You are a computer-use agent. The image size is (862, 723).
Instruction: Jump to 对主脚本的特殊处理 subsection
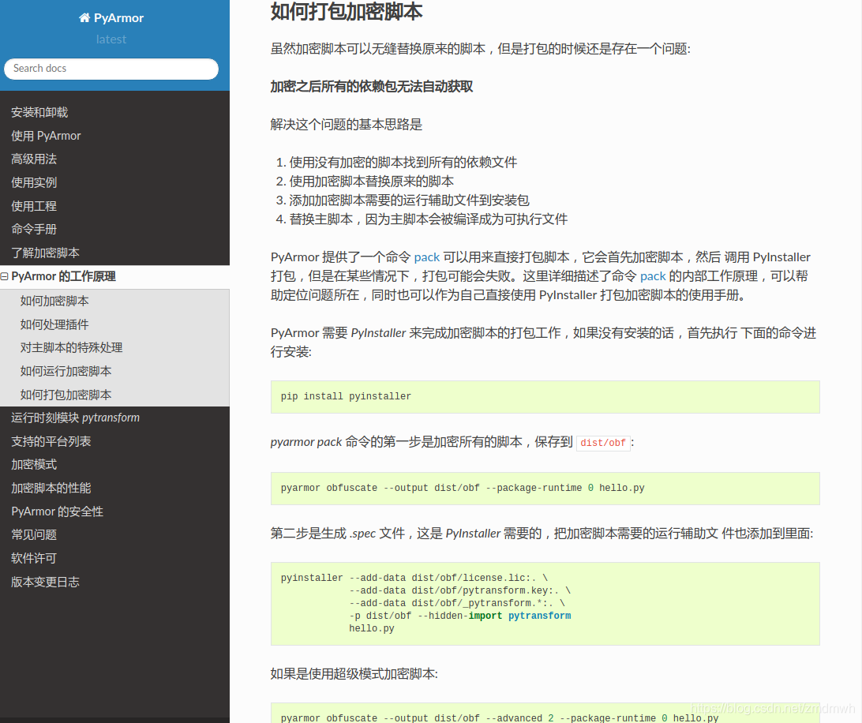pyautogui.click(x=72, y=347)
